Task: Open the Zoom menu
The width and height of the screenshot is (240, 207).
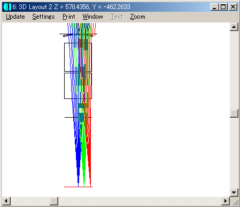Action: 137,17
